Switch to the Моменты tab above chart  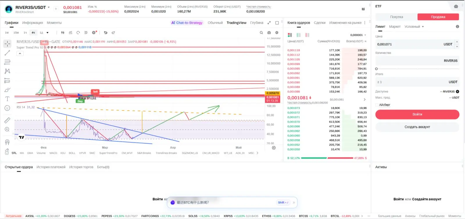click(54, 23)
